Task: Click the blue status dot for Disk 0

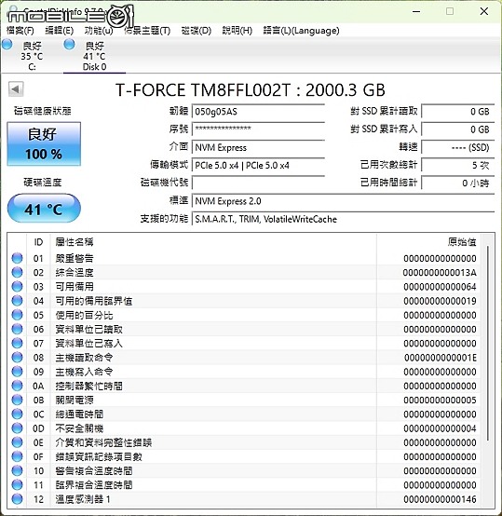Action: 70,45
